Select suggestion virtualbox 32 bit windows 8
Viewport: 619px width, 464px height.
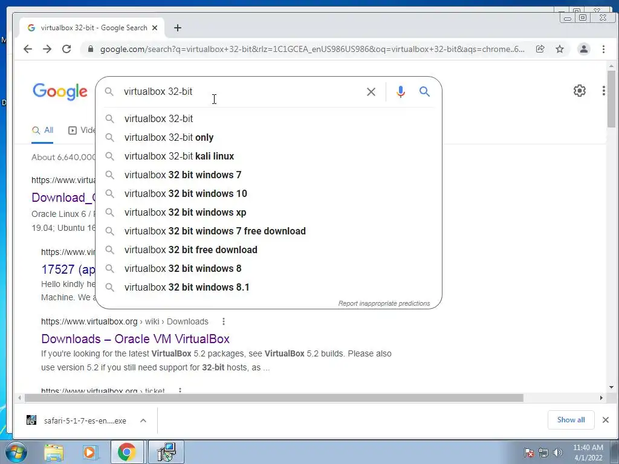coord(268,269)
